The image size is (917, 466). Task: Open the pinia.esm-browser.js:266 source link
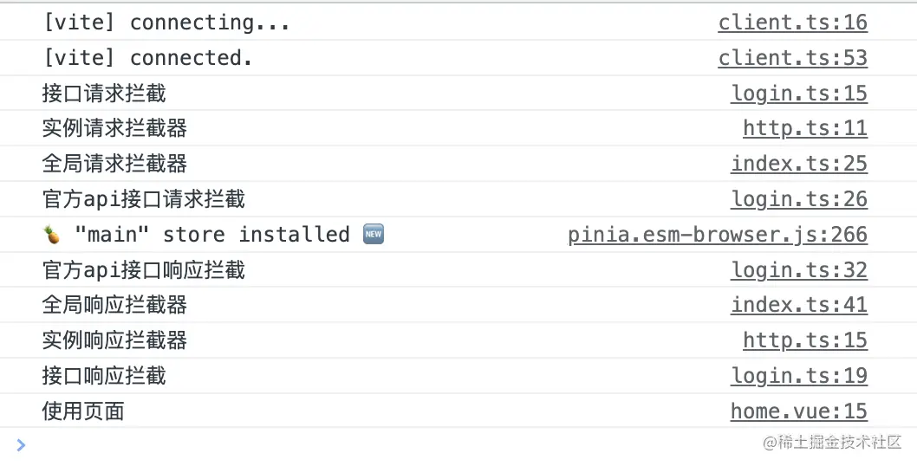pos(718,235)
